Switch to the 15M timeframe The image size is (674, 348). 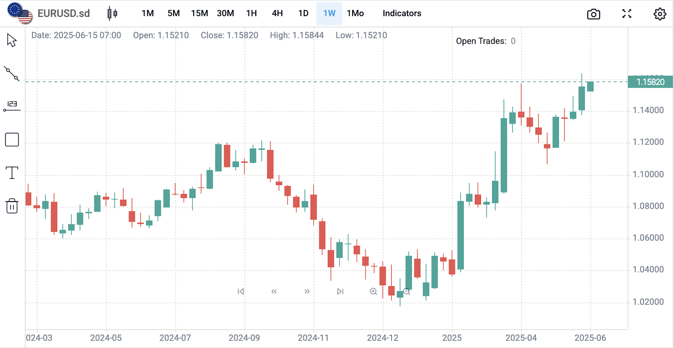tap(200, 13)
